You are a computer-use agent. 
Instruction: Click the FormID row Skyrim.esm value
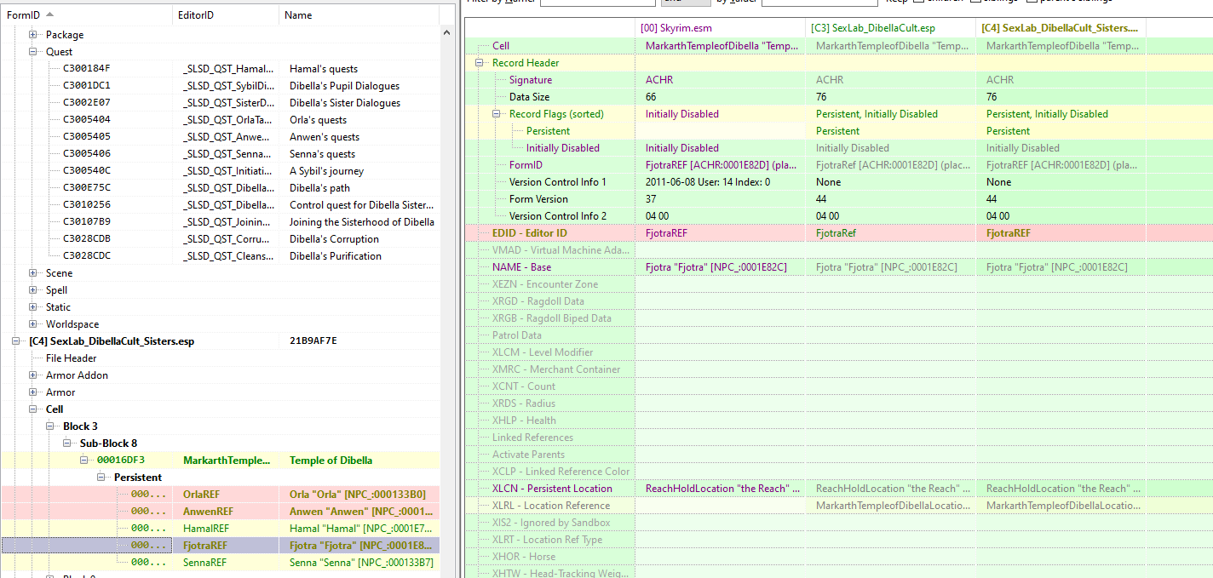tap(722, 165)
